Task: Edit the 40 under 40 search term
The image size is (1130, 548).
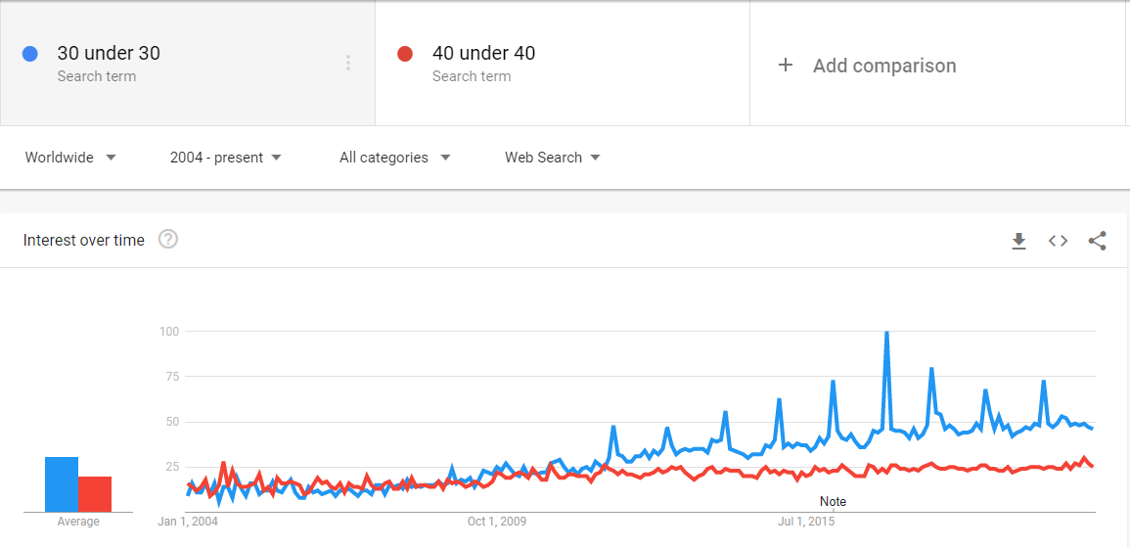Action: coord(483,54)
